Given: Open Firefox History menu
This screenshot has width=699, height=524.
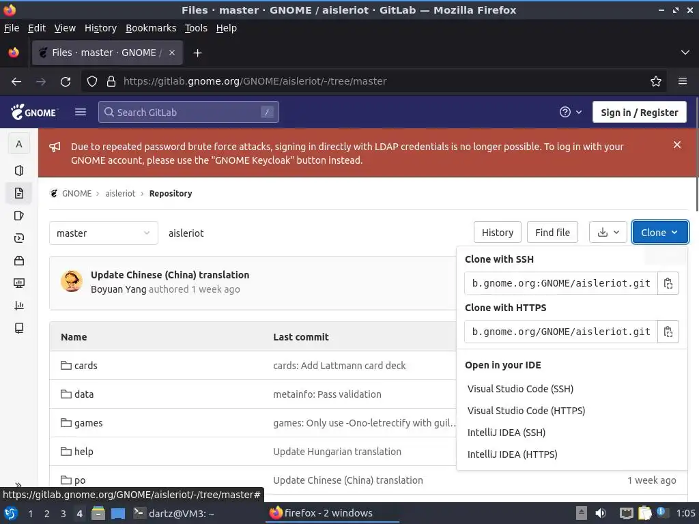Looking at the screenshot, I should point(100,28).
